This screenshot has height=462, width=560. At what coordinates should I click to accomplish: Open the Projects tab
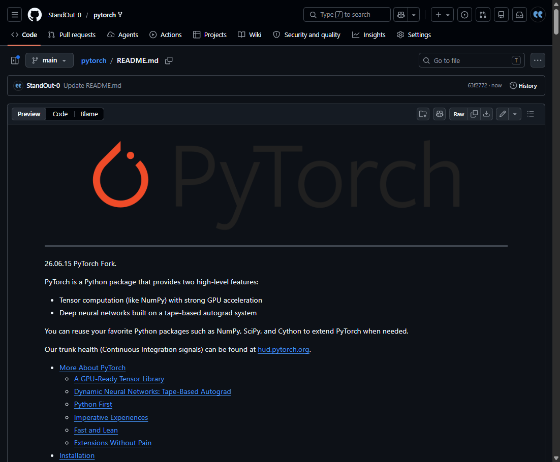point(210,35)
